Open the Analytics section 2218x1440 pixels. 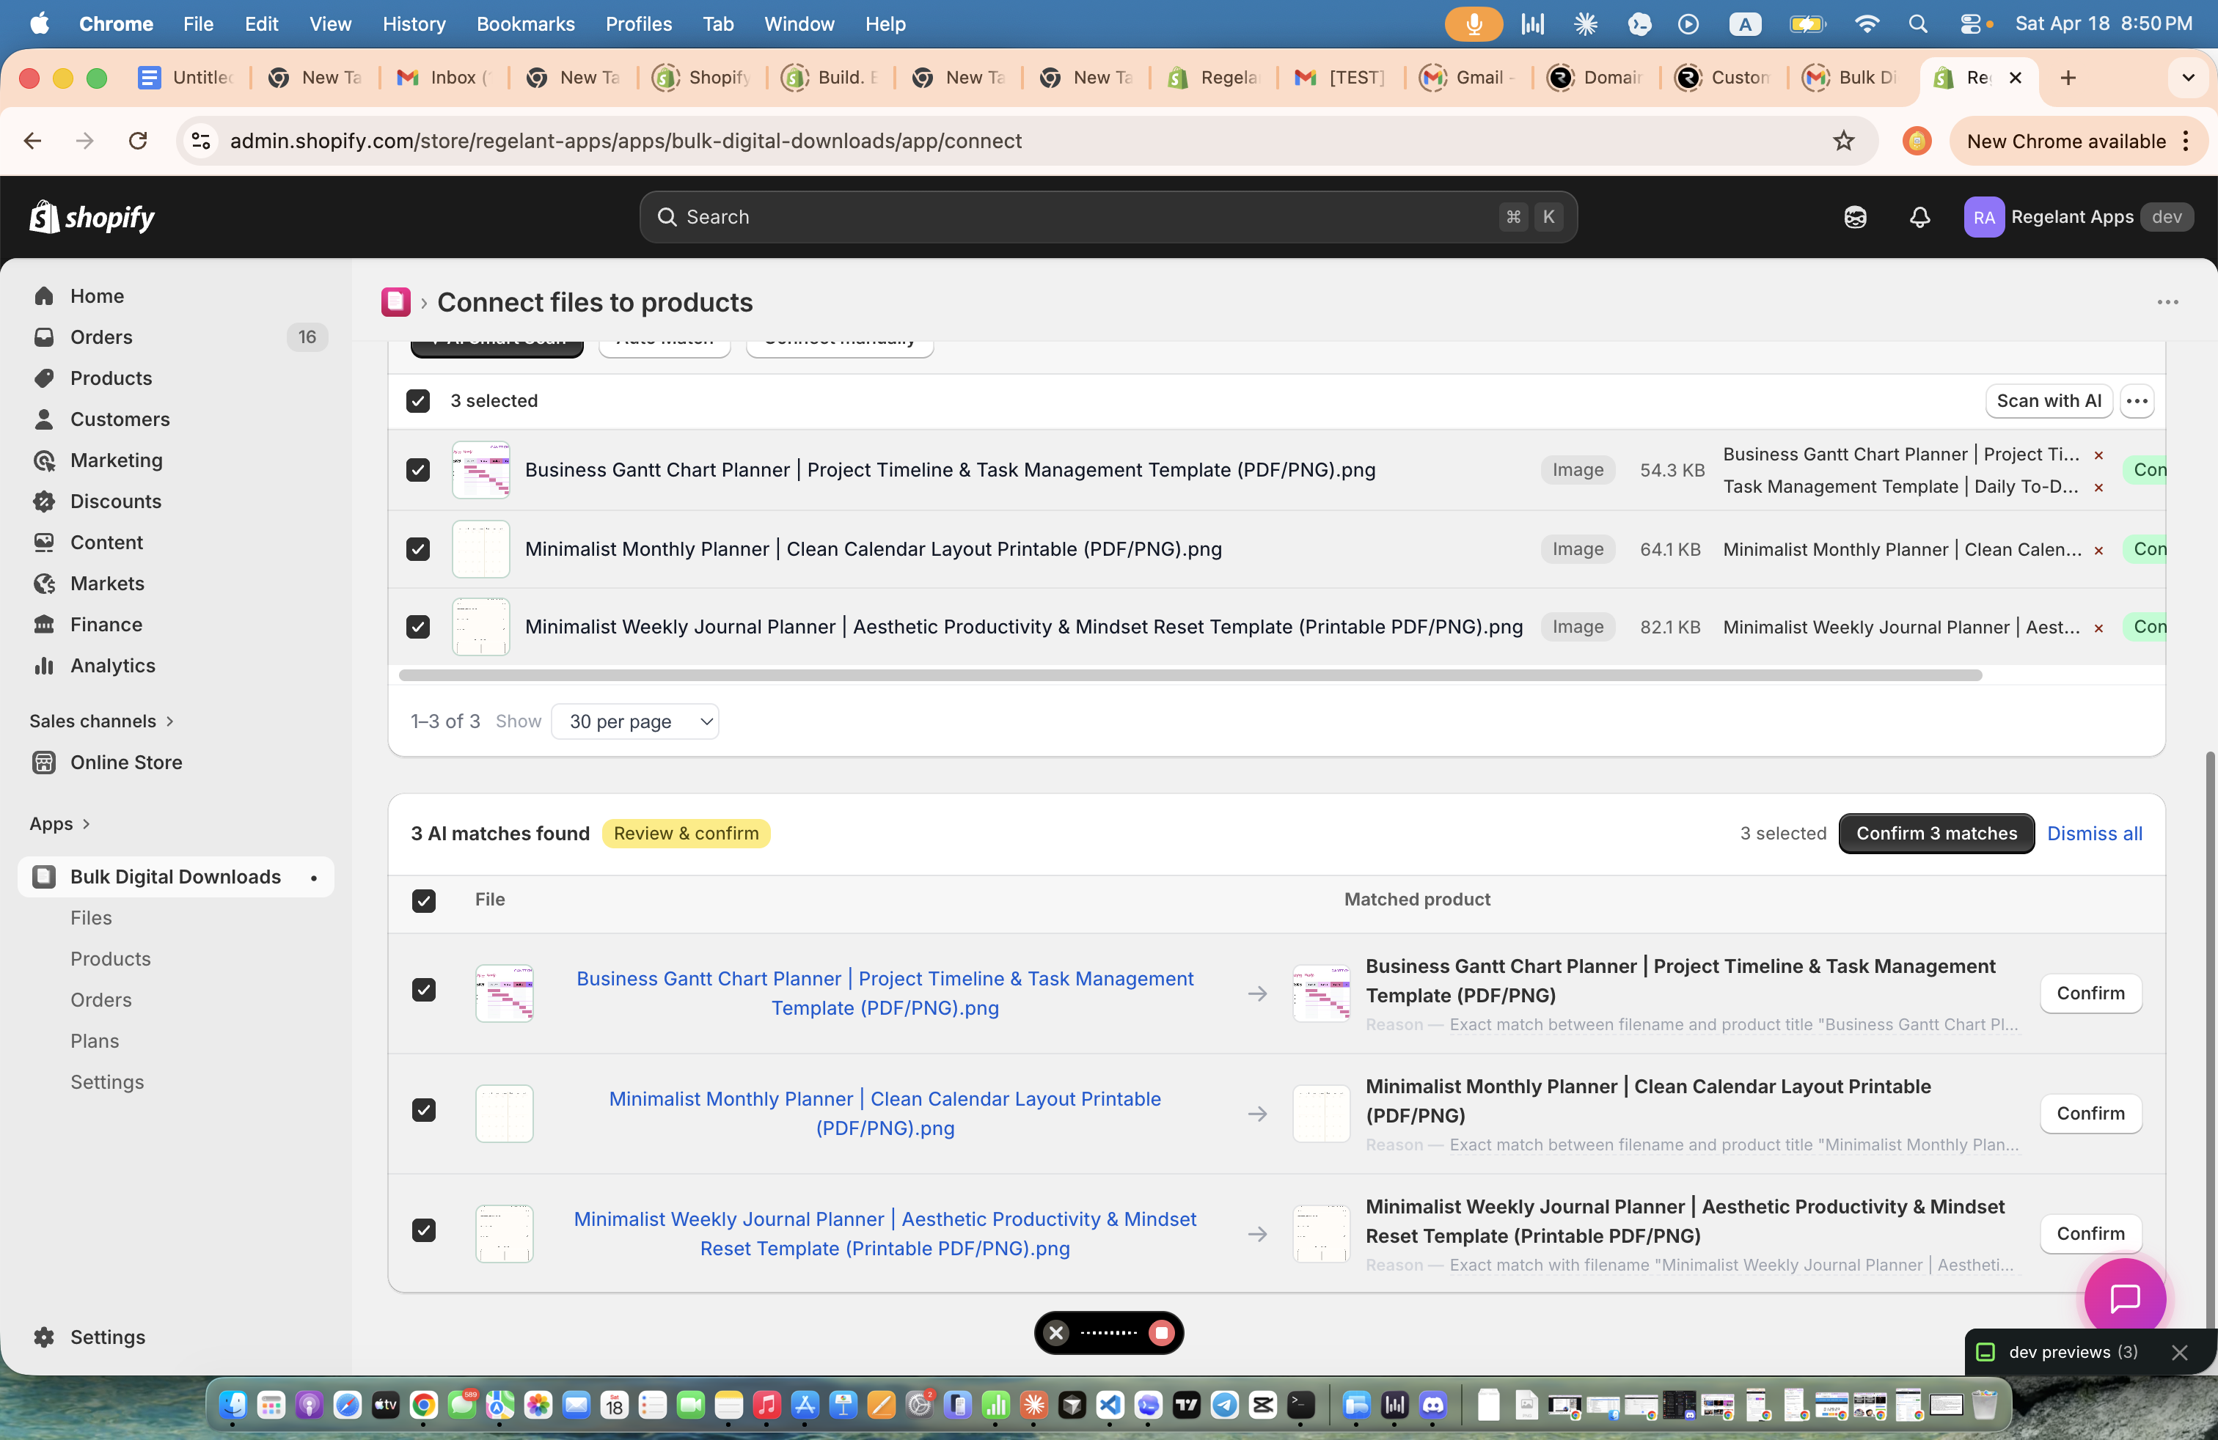[x=113, y=665]
